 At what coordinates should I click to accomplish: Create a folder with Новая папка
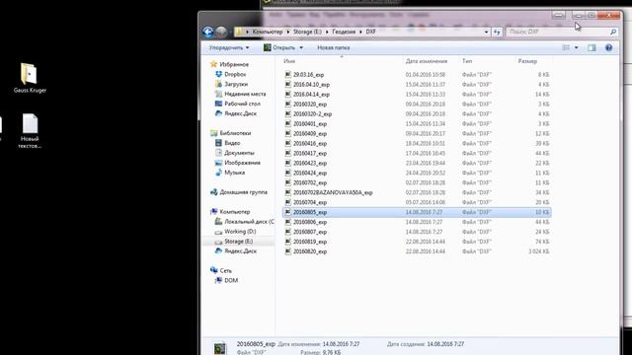[x=334, y=47]
